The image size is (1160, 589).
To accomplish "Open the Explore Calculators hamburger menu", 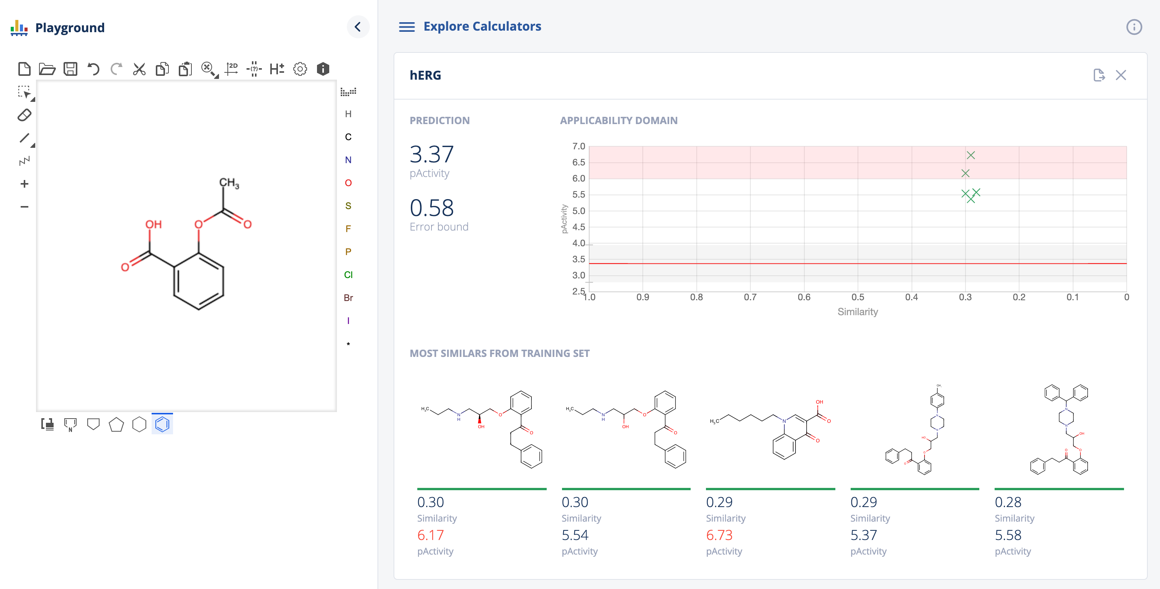I will pos(407,27).
